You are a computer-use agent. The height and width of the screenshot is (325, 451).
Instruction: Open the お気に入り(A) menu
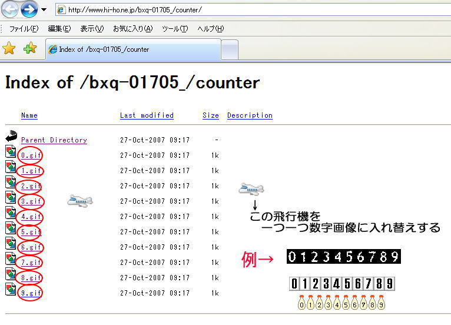click(132, 29)
